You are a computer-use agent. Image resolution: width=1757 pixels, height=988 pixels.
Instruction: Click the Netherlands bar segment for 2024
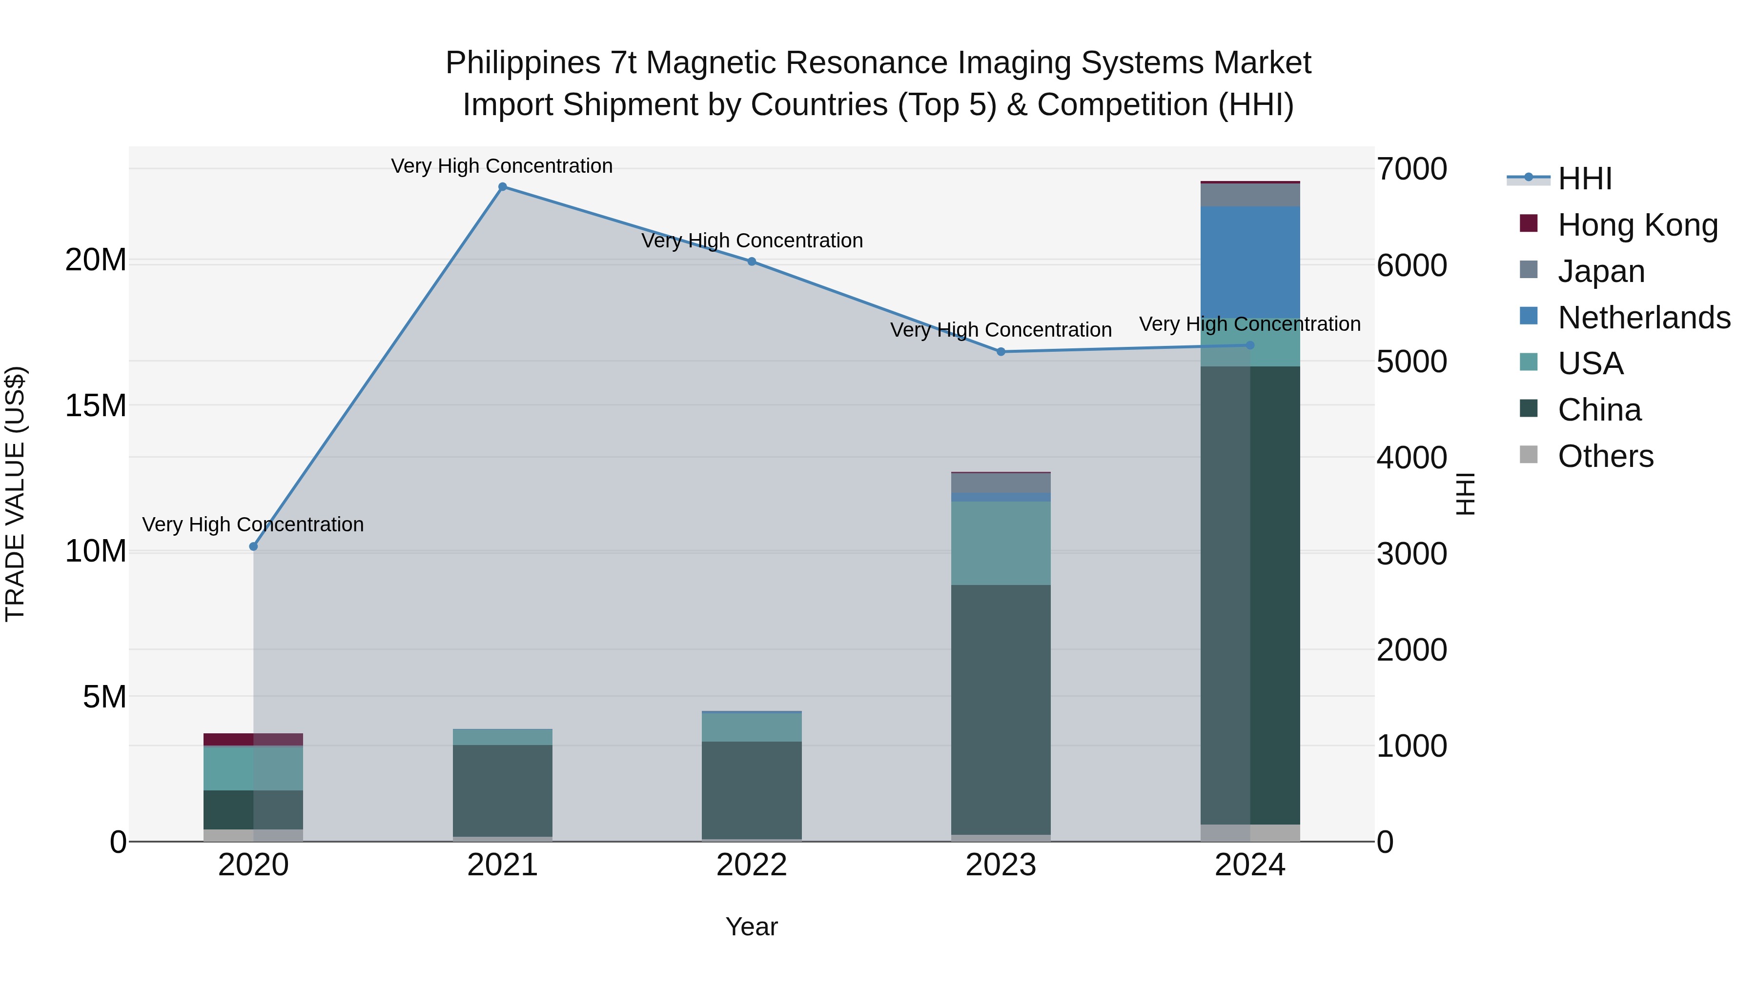(1250, 262)
